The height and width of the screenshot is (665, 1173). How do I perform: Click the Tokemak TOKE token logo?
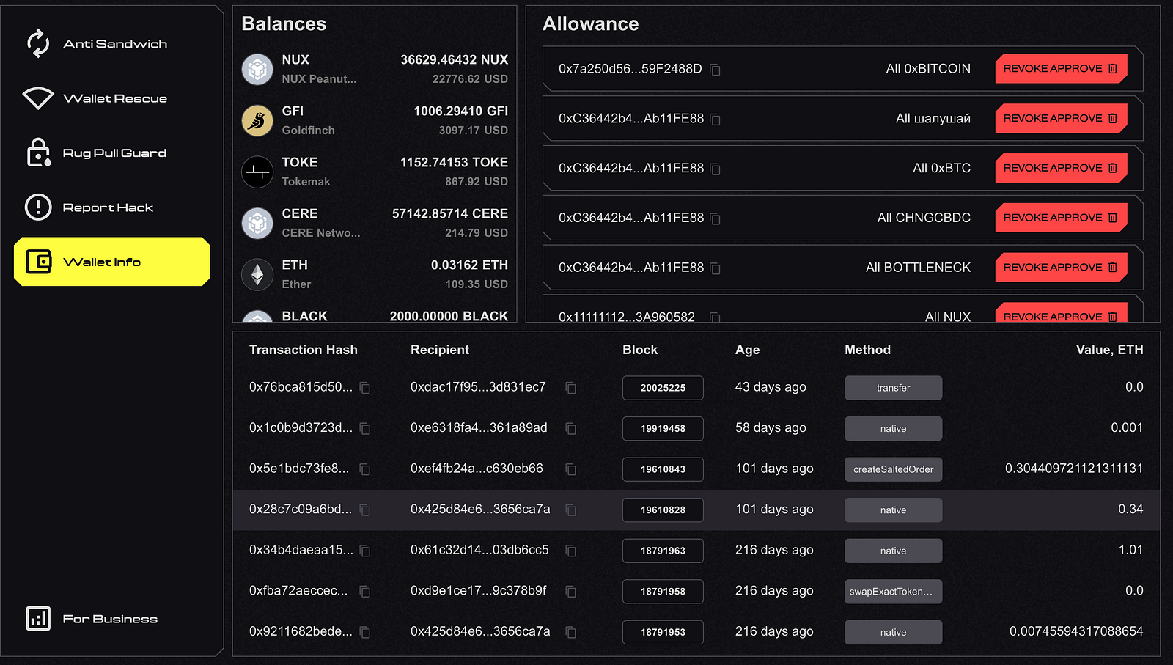click(x=257, y=172)
